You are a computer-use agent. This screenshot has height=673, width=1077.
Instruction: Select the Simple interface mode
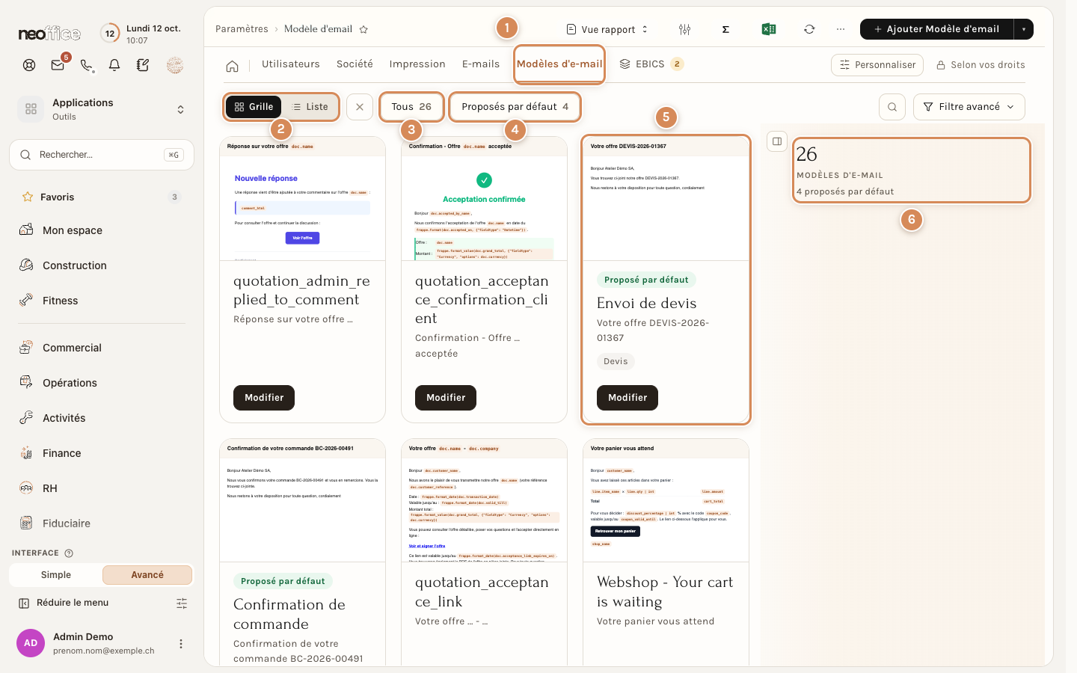click(x=56, y=574)
